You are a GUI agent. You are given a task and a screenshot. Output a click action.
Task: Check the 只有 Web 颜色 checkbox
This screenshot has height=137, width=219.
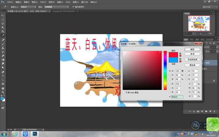(124, 92)
